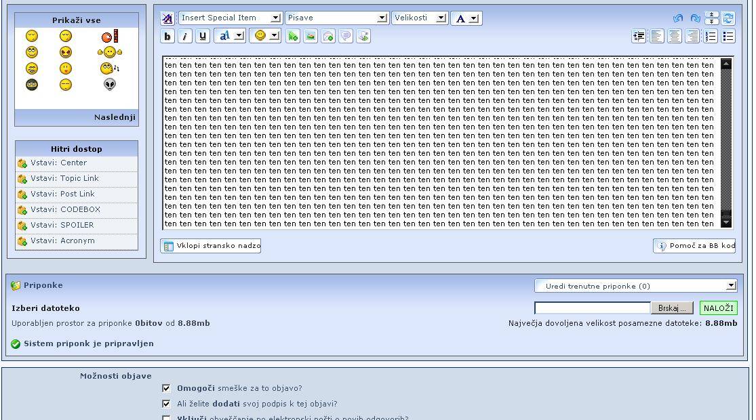This screenshot has width=756, height=420.
Task: Click the insert image icon
Action: 311,36
